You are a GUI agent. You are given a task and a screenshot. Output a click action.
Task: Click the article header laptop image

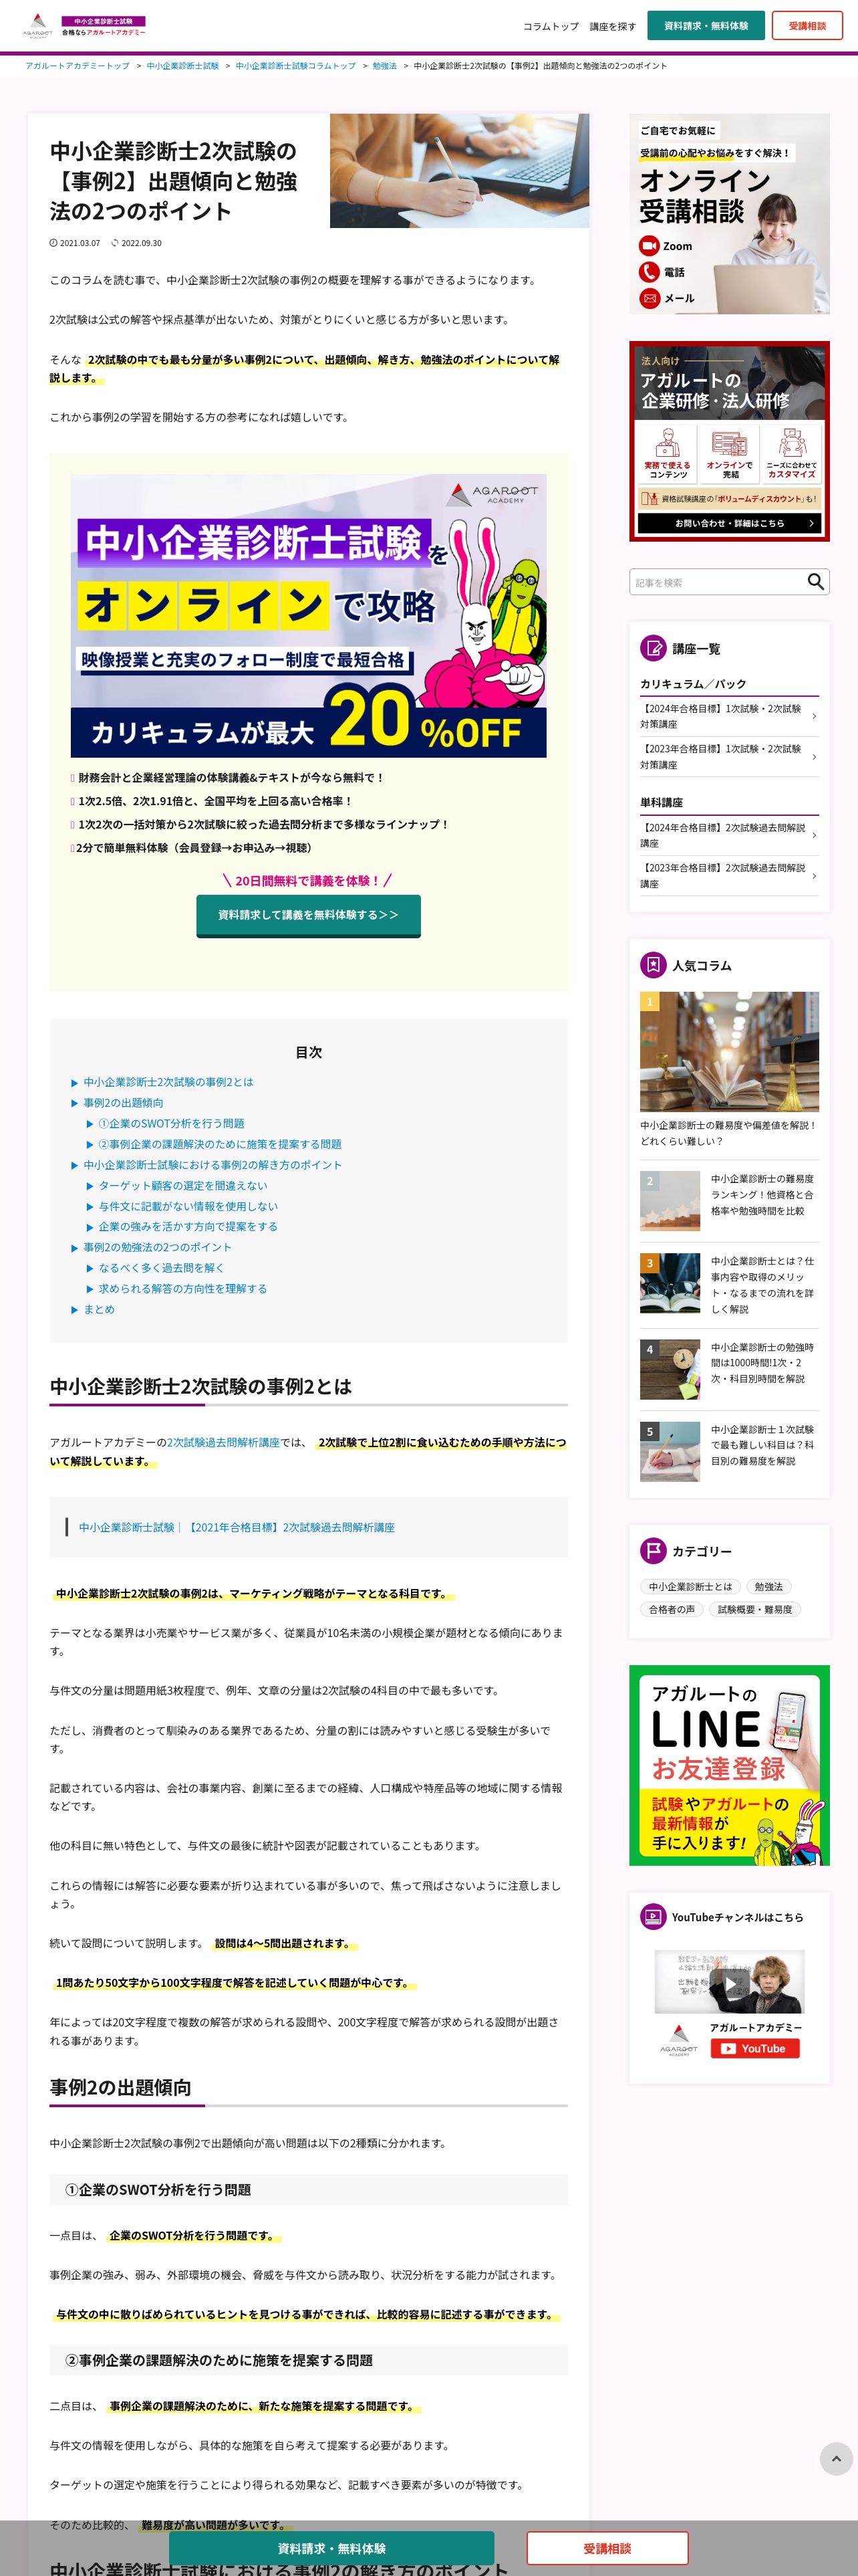(460, 171)
